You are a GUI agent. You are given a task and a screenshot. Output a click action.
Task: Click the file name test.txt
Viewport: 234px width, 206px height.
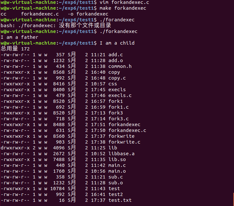120,200
